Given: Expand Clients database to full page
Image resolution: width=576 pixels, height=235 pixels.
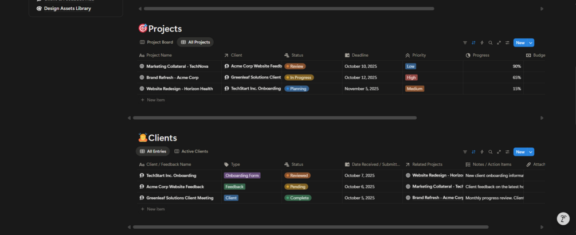Looking at the screenshot, I should coord(499,152).
